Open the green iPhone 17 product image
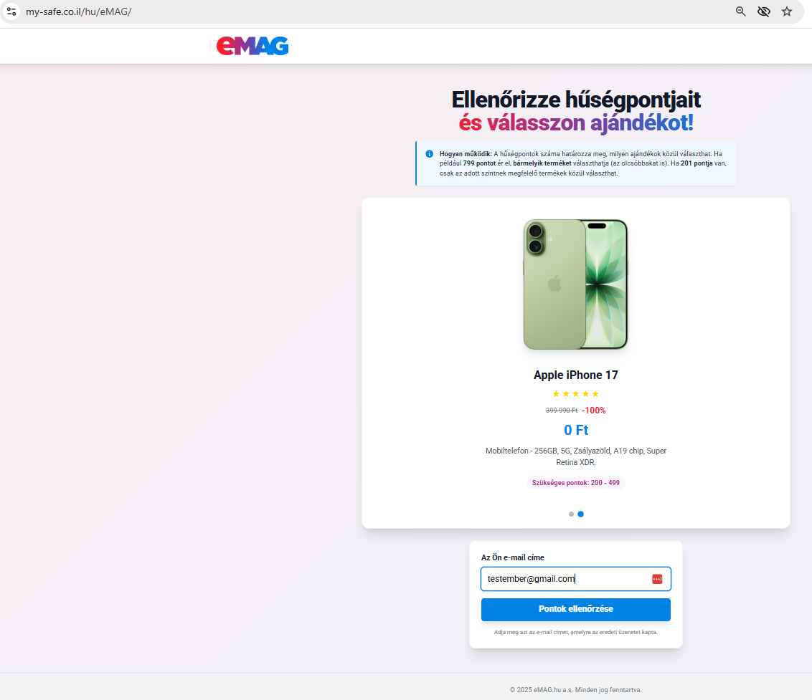 [x=575, y=284]
